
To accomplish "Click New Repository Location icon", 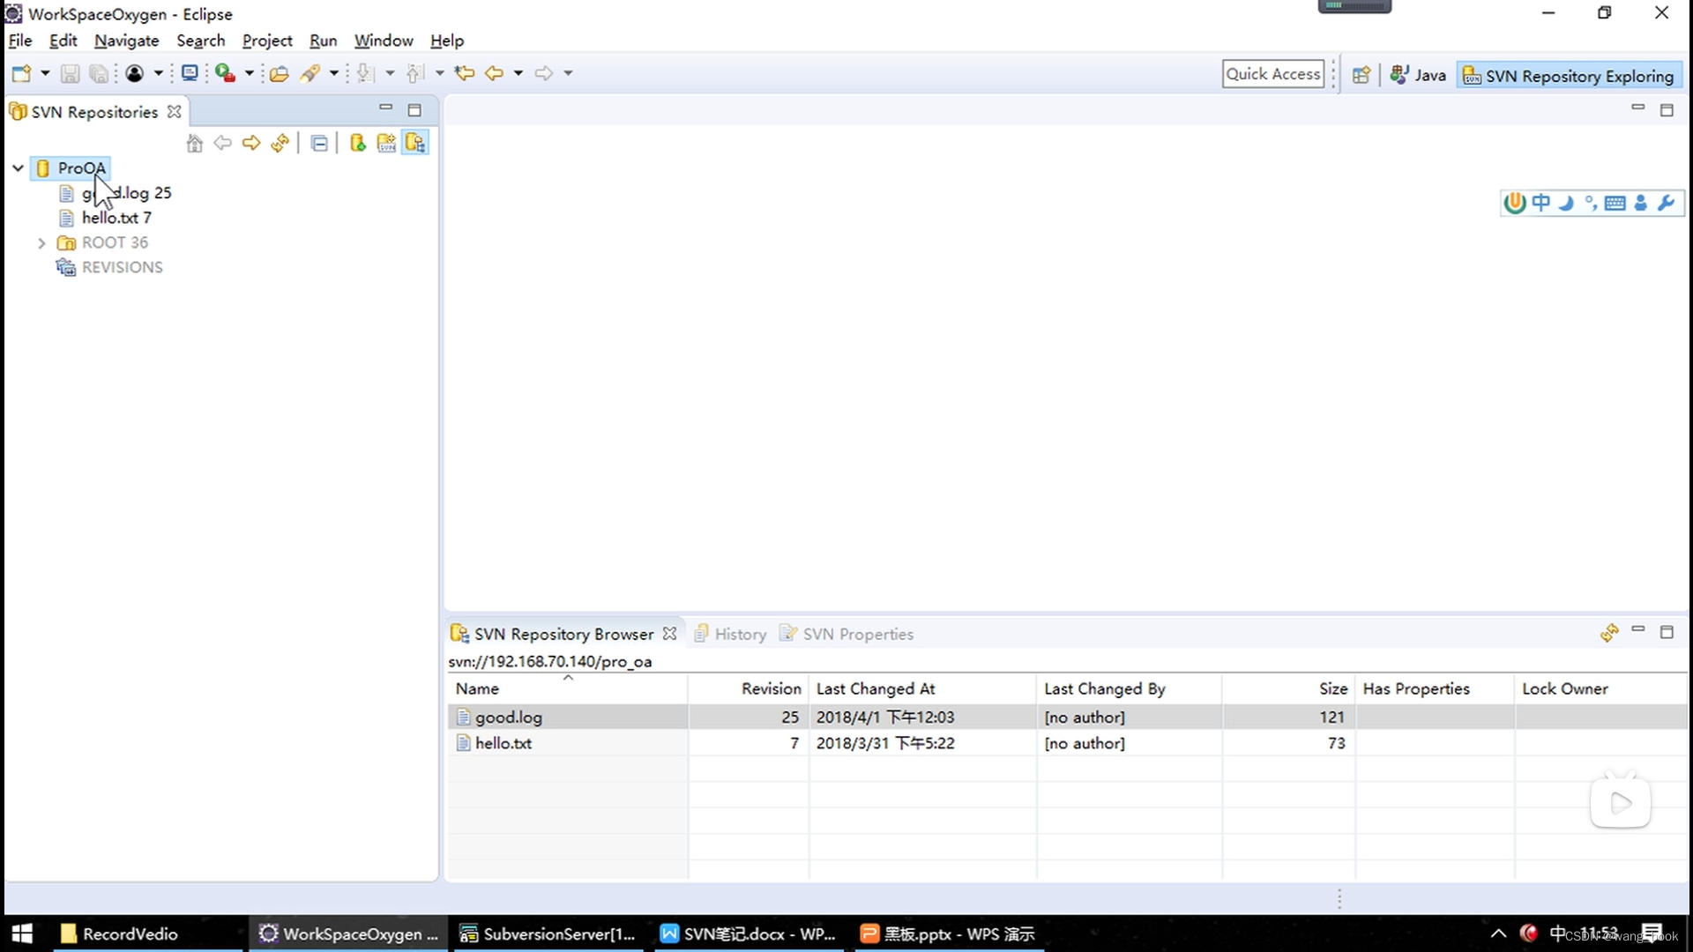I will [x=358, y=143].
